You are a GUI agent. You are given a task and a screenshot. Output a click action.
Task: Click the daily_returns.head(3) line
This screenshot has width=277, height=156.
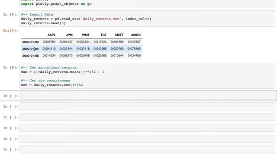[x=43, y=23]
